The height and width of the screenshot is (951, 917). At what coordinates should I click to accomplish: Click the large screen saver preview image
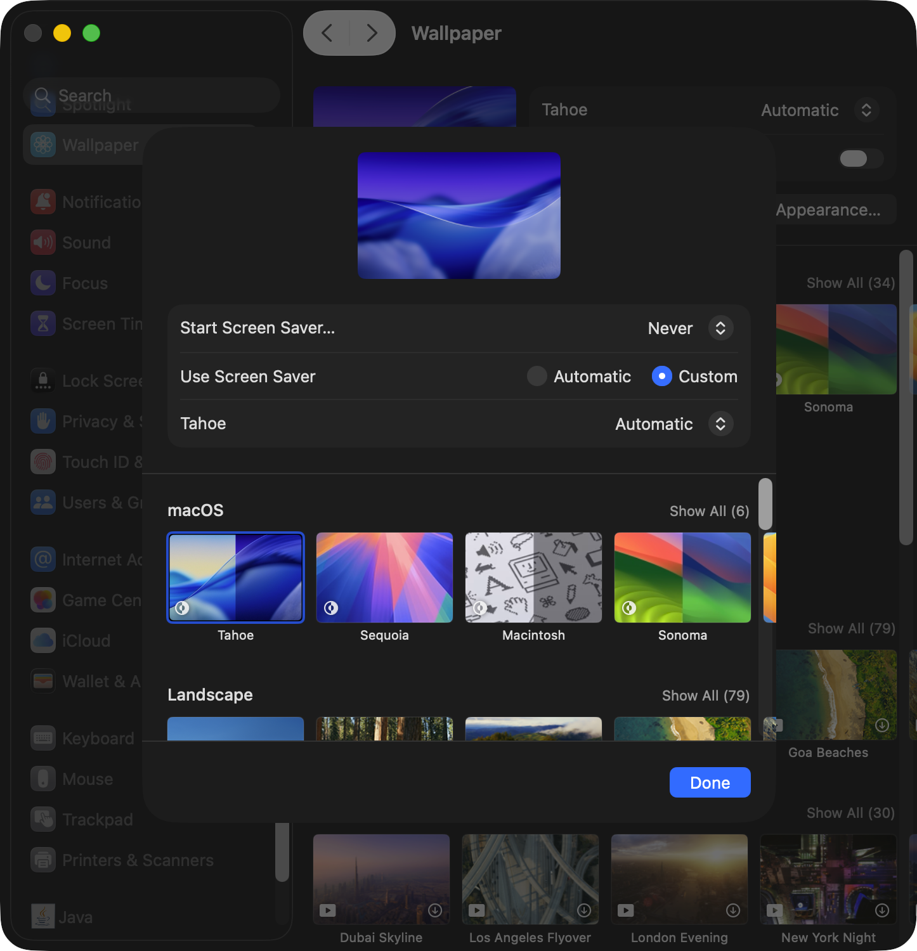tap(459, 216)
